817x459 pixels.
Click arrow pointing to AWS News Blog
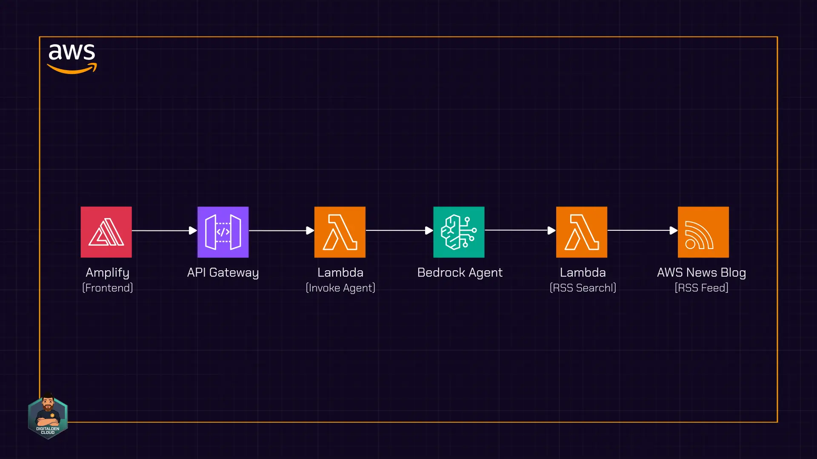coord(642,230)
